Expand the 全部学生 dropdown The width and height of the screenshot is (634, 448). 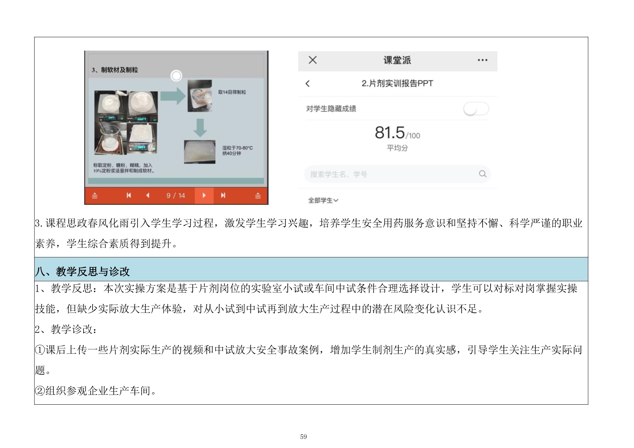point(323,200)
